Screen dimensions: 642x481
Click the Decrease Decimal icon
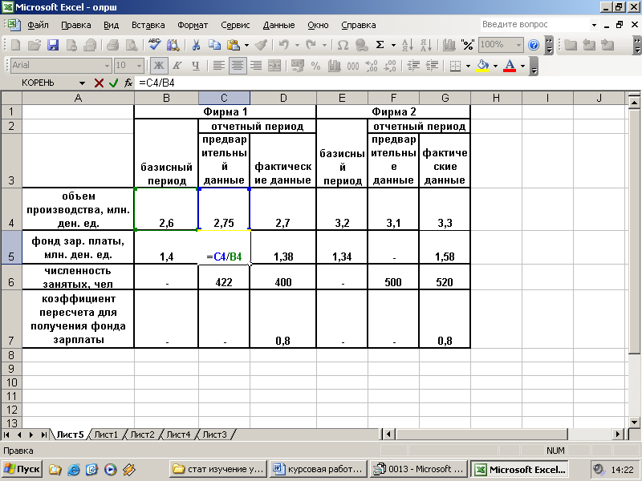click(390, 66)
